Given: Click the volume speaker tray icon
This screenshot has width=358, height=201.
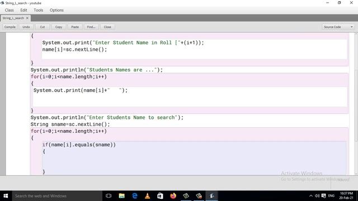Looking at the screenshot, I should [317, 196].
